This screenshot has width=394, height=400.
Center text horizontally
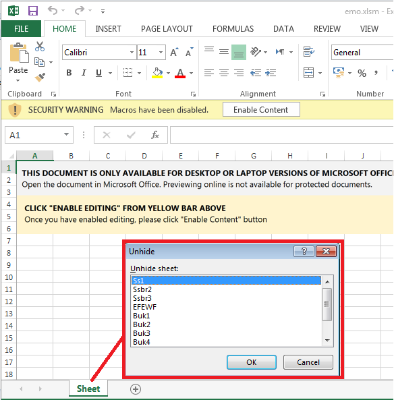tap(224, 73)
